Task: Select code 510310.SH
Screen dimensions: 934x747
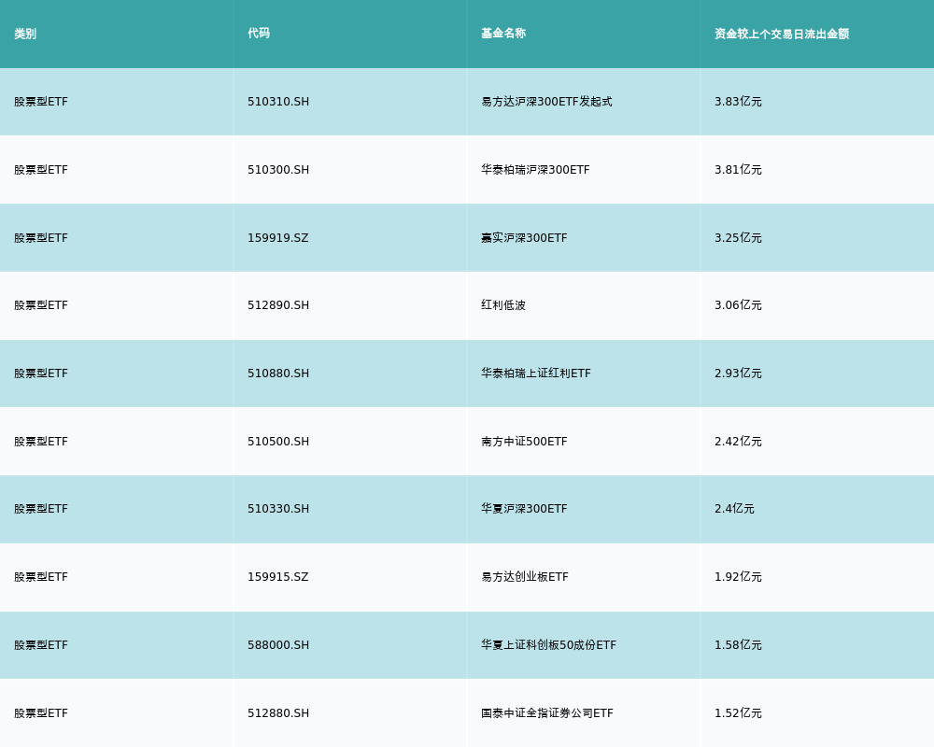Action: click(x=278, y=102)
